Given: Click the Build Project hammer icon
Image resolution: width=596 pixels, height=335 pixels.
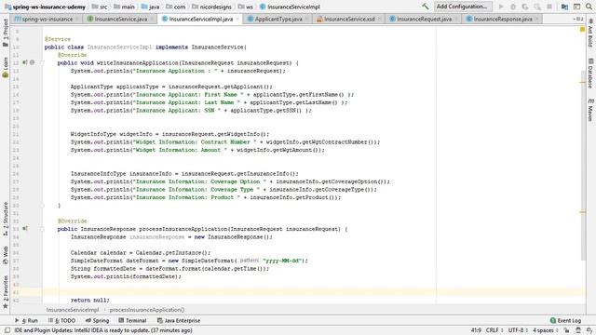Looking at the screenshot, I should point(426,7).
